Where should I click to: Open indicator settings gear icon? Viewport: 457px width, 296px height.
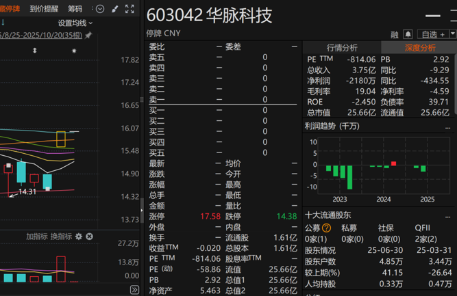[x=79, y=237]
